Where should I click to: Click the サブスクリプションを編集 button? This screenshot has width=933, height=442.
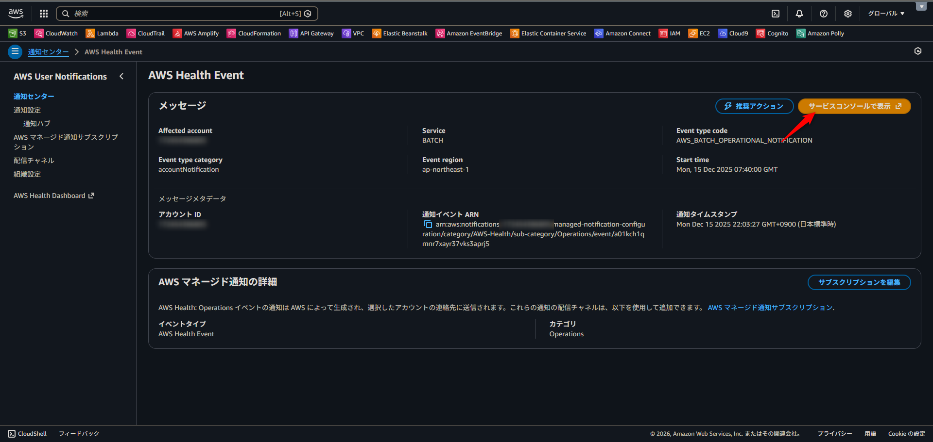pos(859,282)
